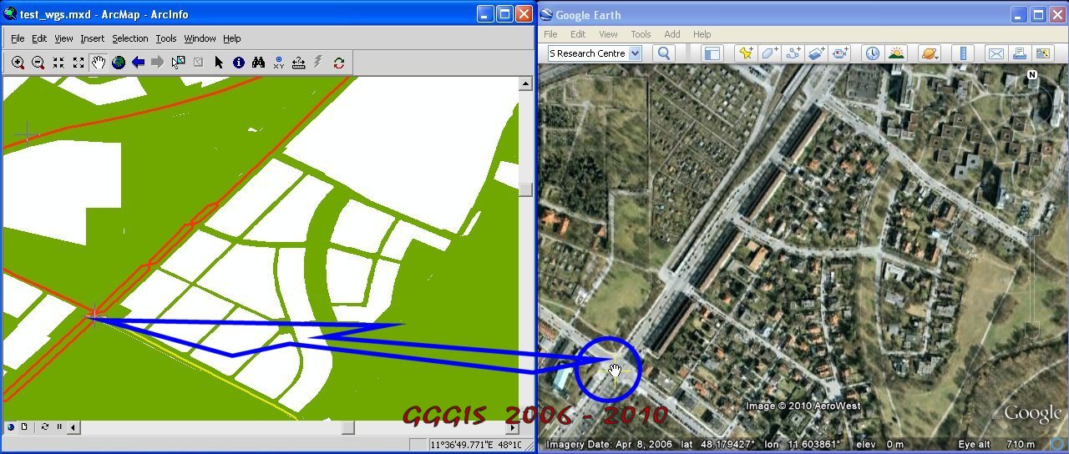
Task: Click the Full Extent globe icon
Action: (x=118, y=63)
